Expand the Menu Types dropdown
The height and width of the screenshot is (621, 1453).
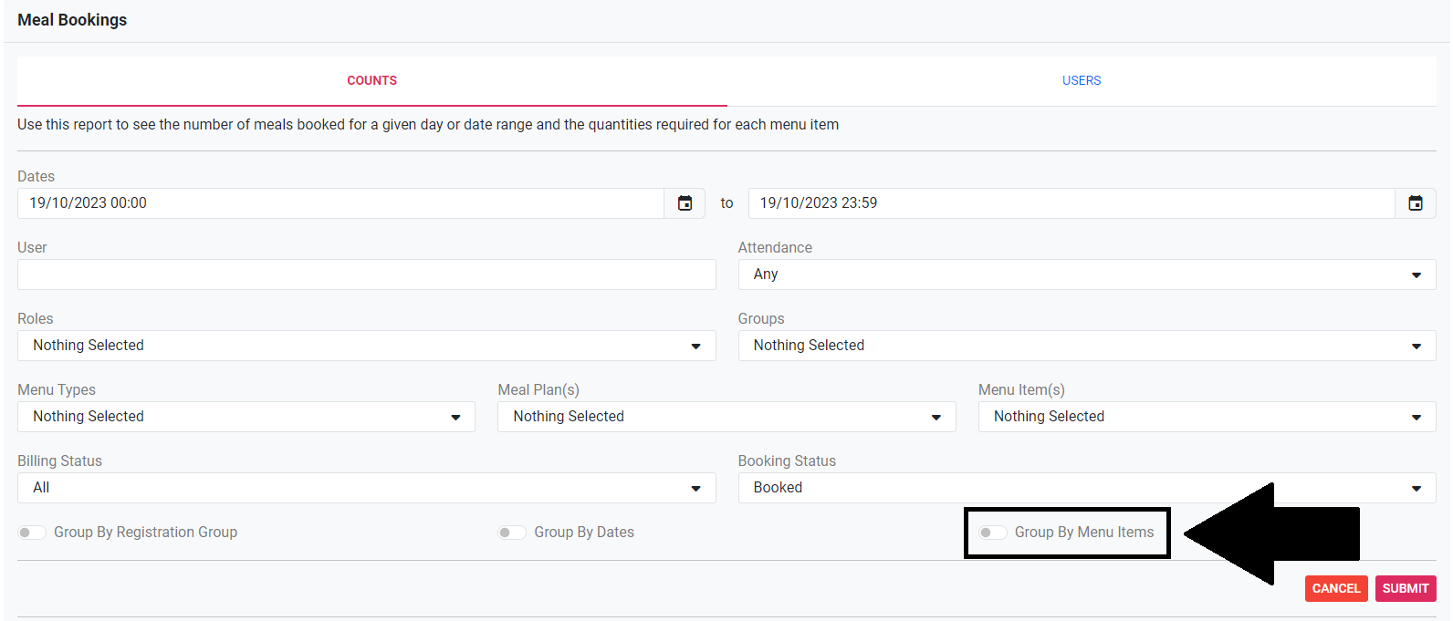(x=246, y=417)
